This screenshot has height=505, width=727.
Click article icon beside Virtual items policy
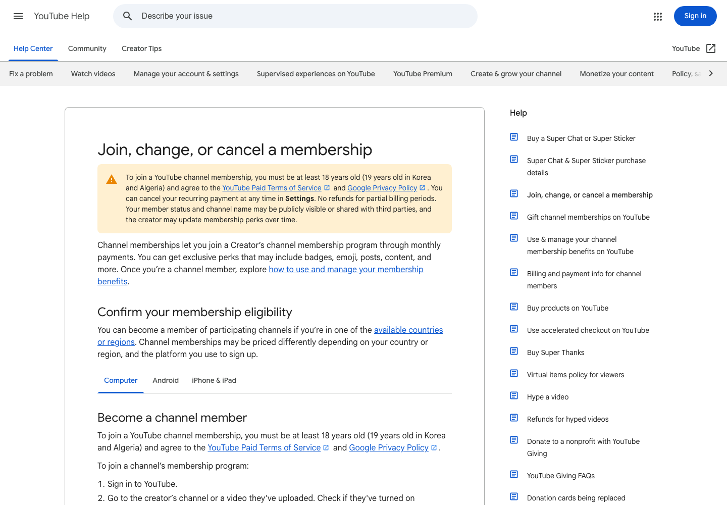(514, 373)
